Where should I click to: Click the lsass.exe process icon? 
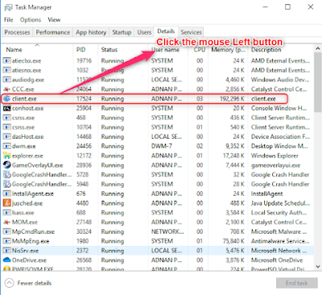coord(6,213)
